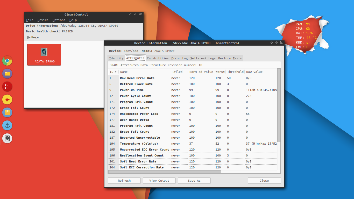Sort by the Failed column header
This screenshot has width=354, height=199.
(179, 72)
